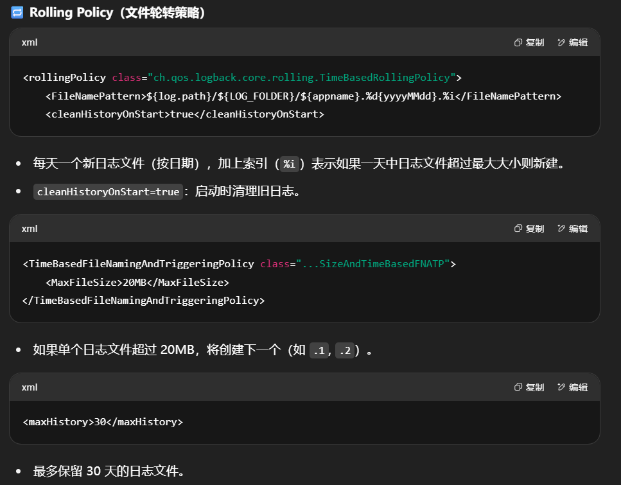Click the xml label above the MaxFileSize code
This screenshot has height=485, width=621.
(x=30, y=229)
